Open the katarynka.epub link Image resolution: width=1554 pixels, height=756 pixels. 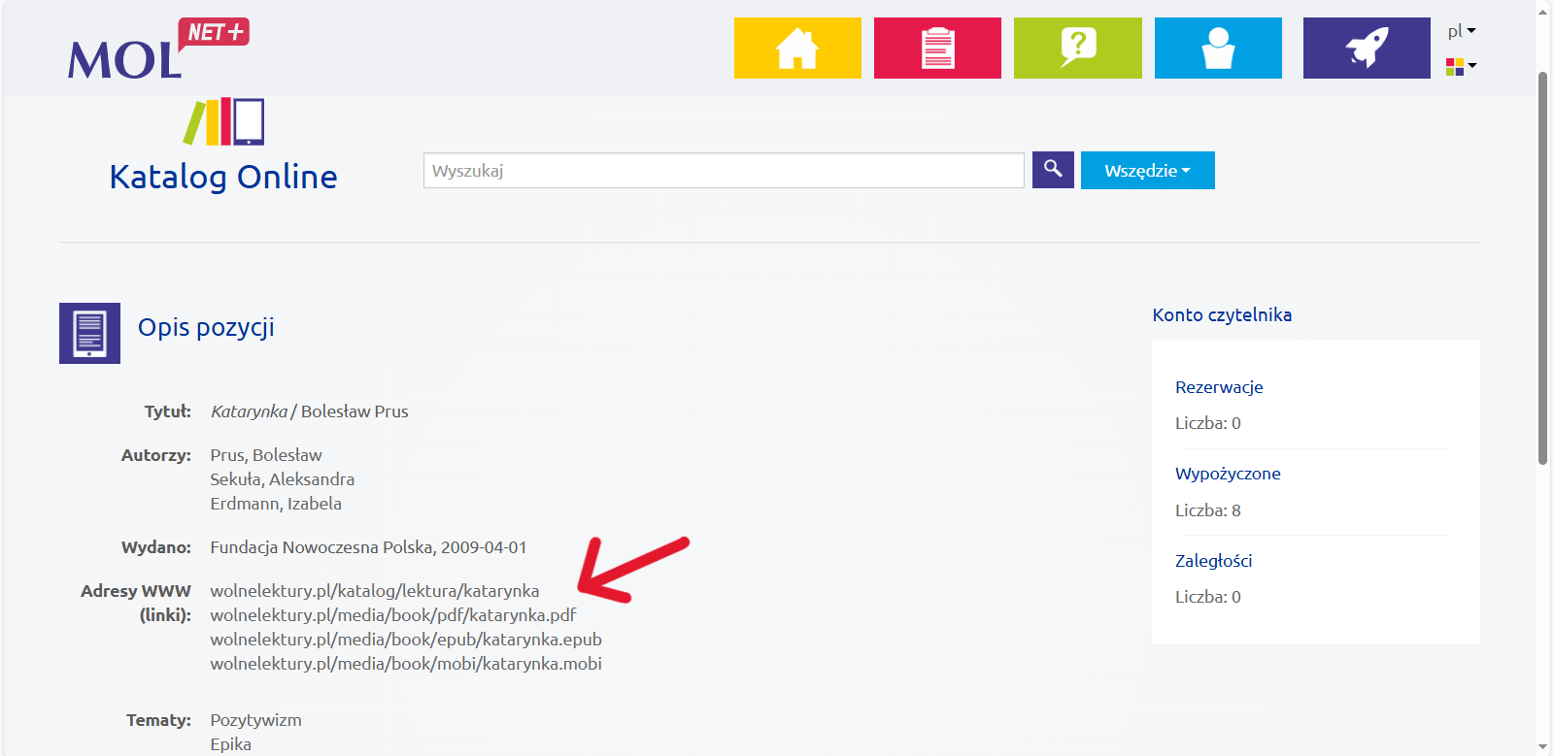(x=406, y=639)
